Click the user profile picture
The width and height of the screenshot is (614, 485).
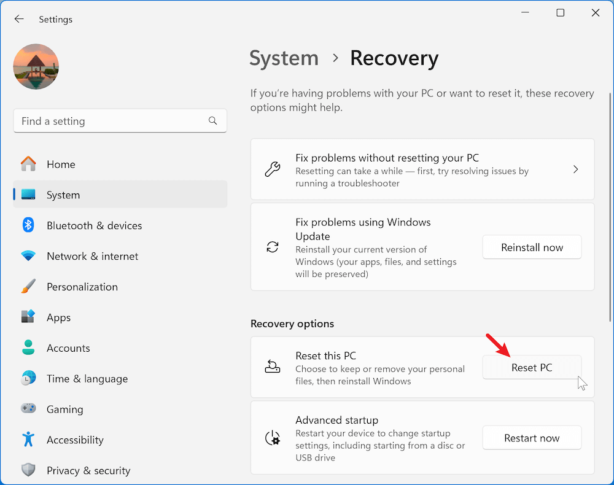36,66
